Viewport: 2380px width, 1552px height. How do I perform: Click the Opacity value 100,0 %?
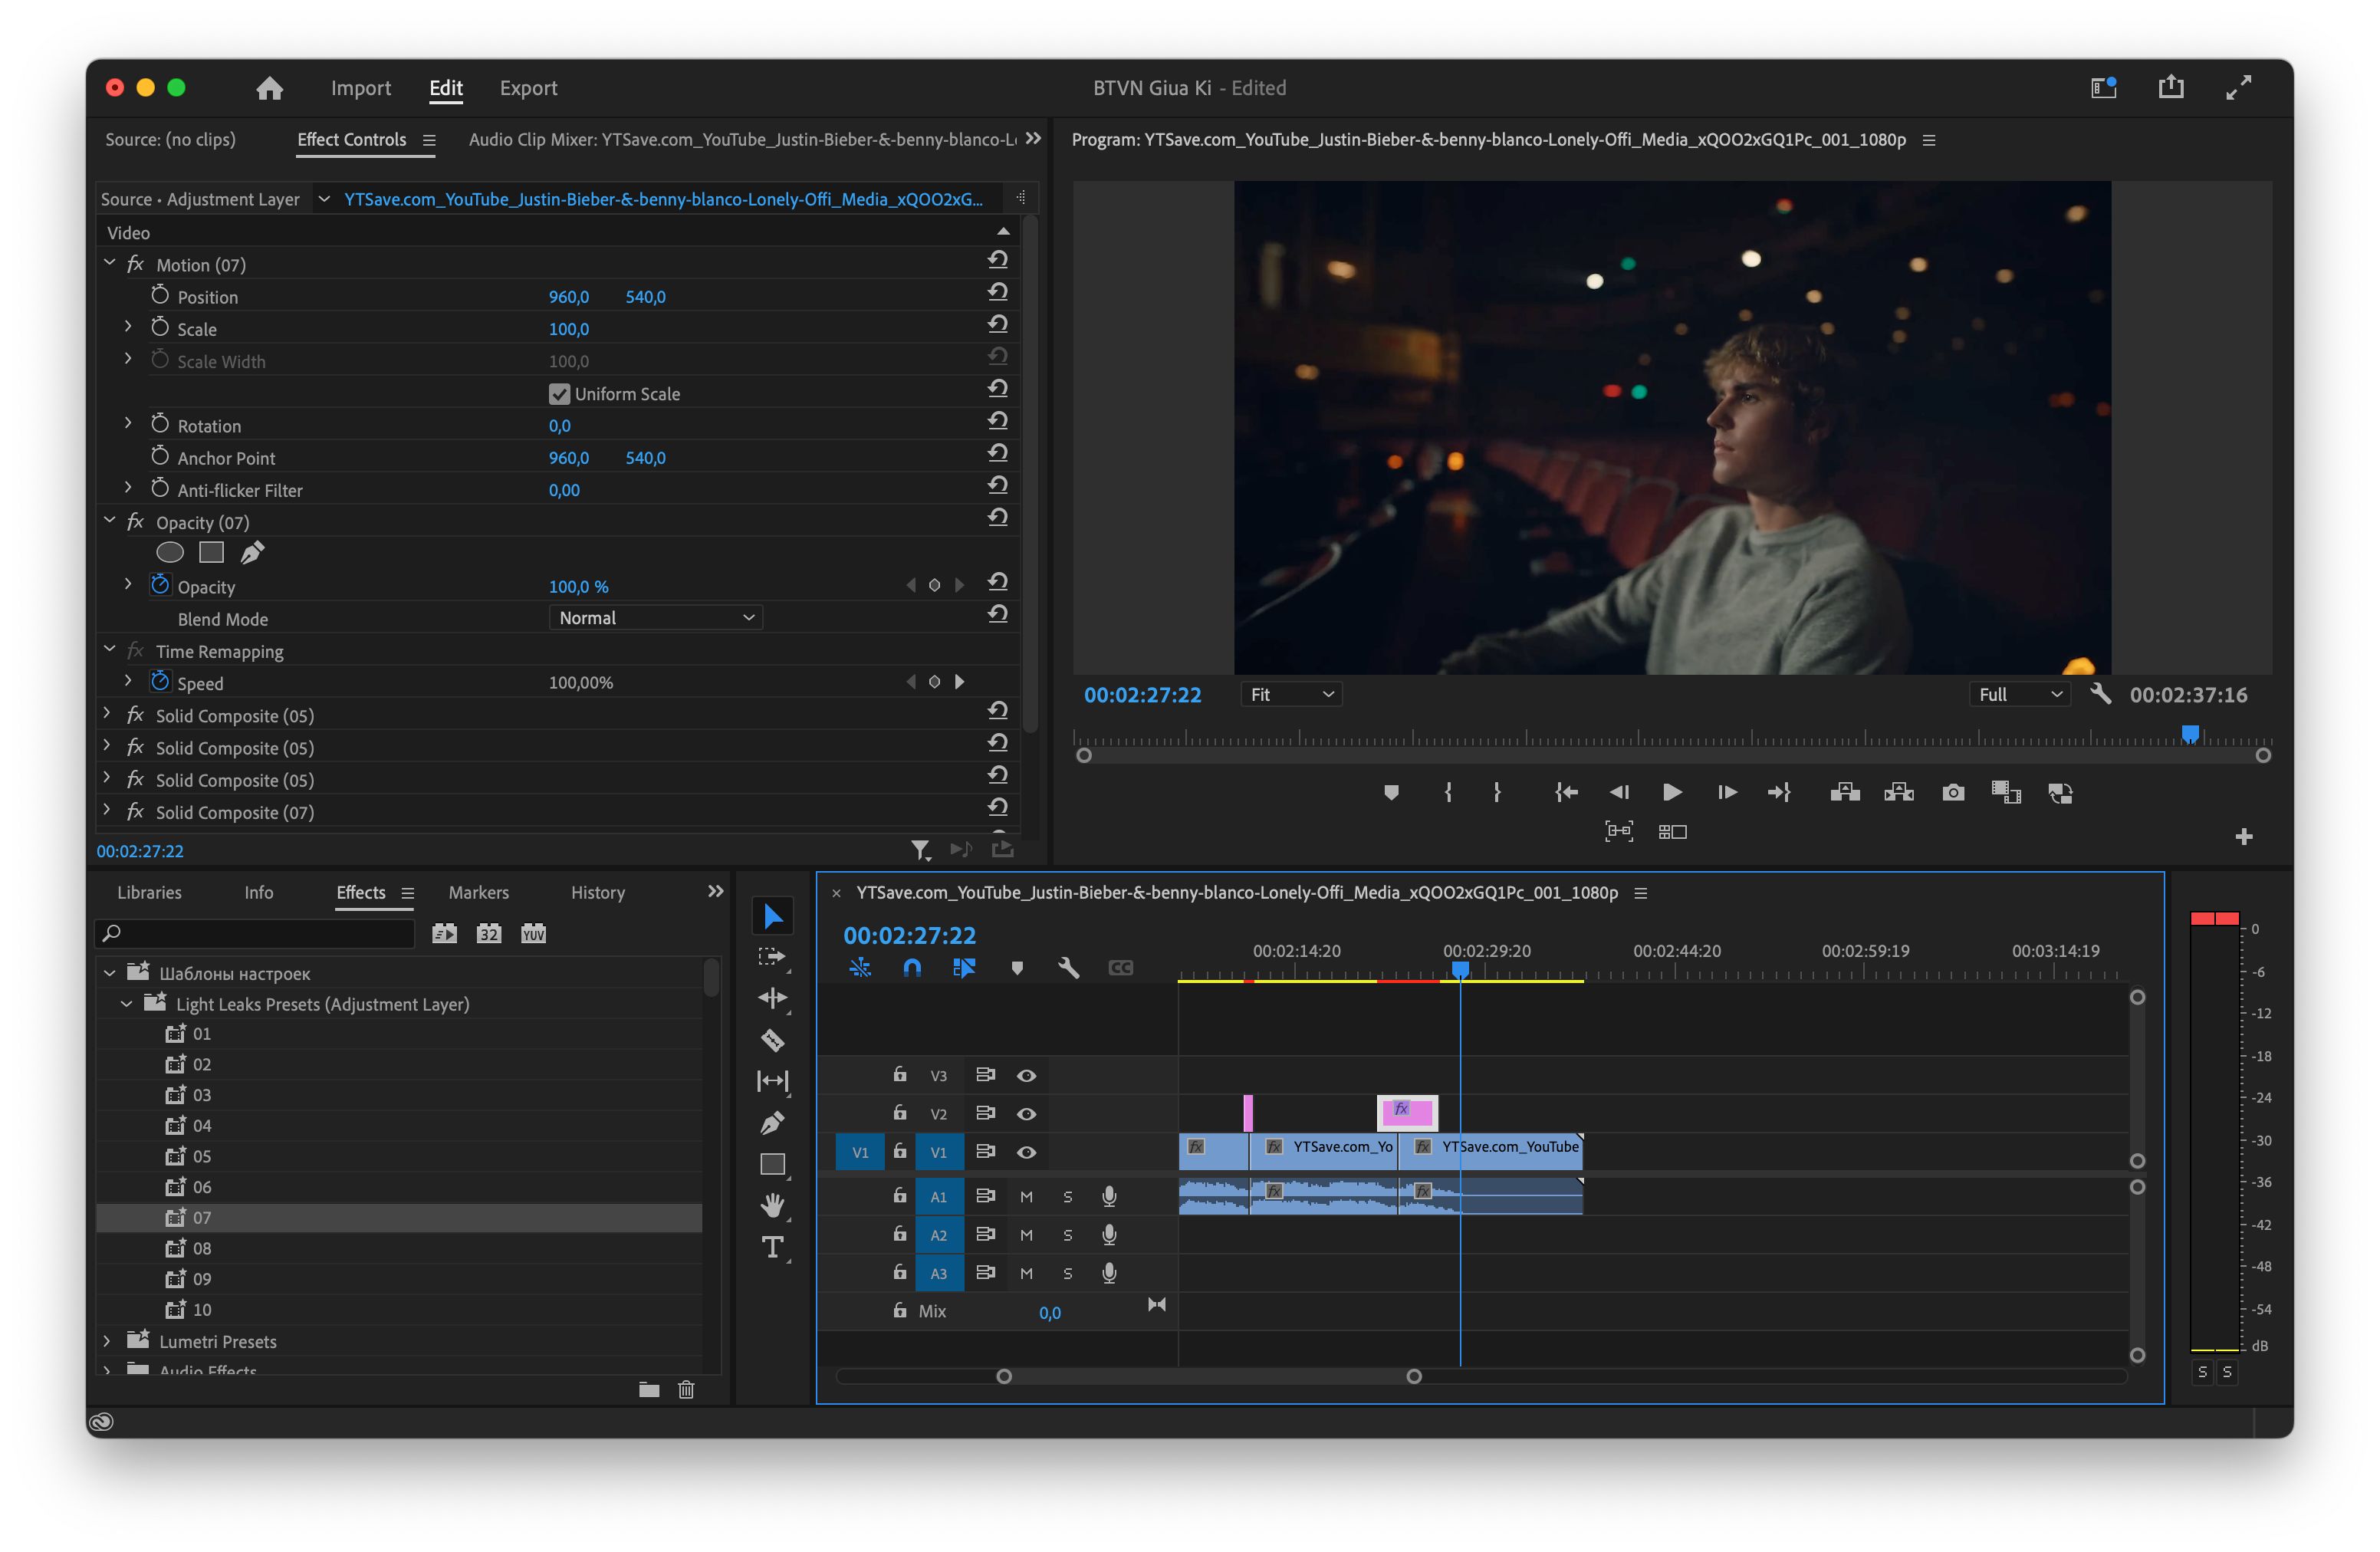578,587
